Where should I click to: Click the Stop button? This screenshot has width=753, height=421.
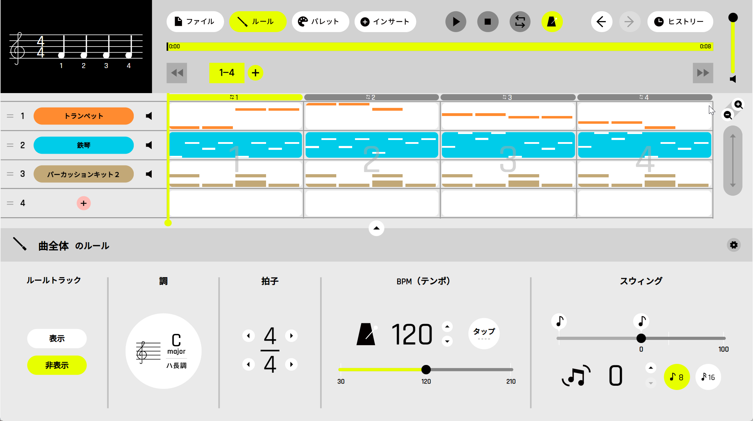[x=488, y=22]
